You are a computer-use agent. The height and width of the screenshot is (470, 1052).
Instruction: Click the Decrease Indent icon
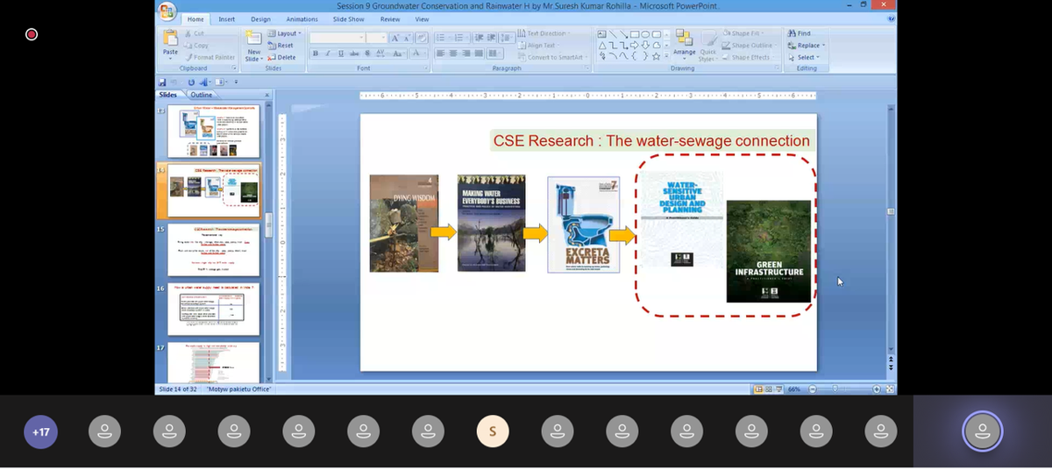coord(480,38)
